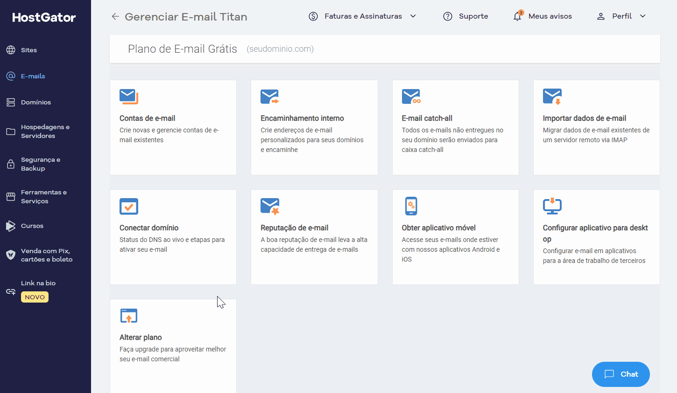Click 'Faça upgrade para aproveitar melhor' description
The width and height of the screenshot is (677, 393).
point(173,354)
